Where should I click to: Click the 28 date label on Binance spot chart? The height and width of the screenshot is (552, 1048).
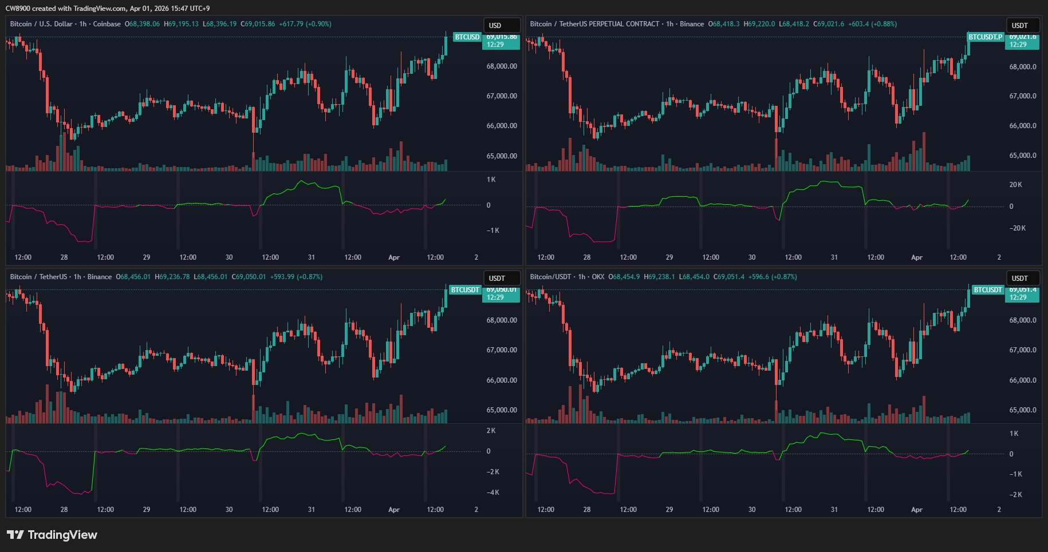(64, 510)
